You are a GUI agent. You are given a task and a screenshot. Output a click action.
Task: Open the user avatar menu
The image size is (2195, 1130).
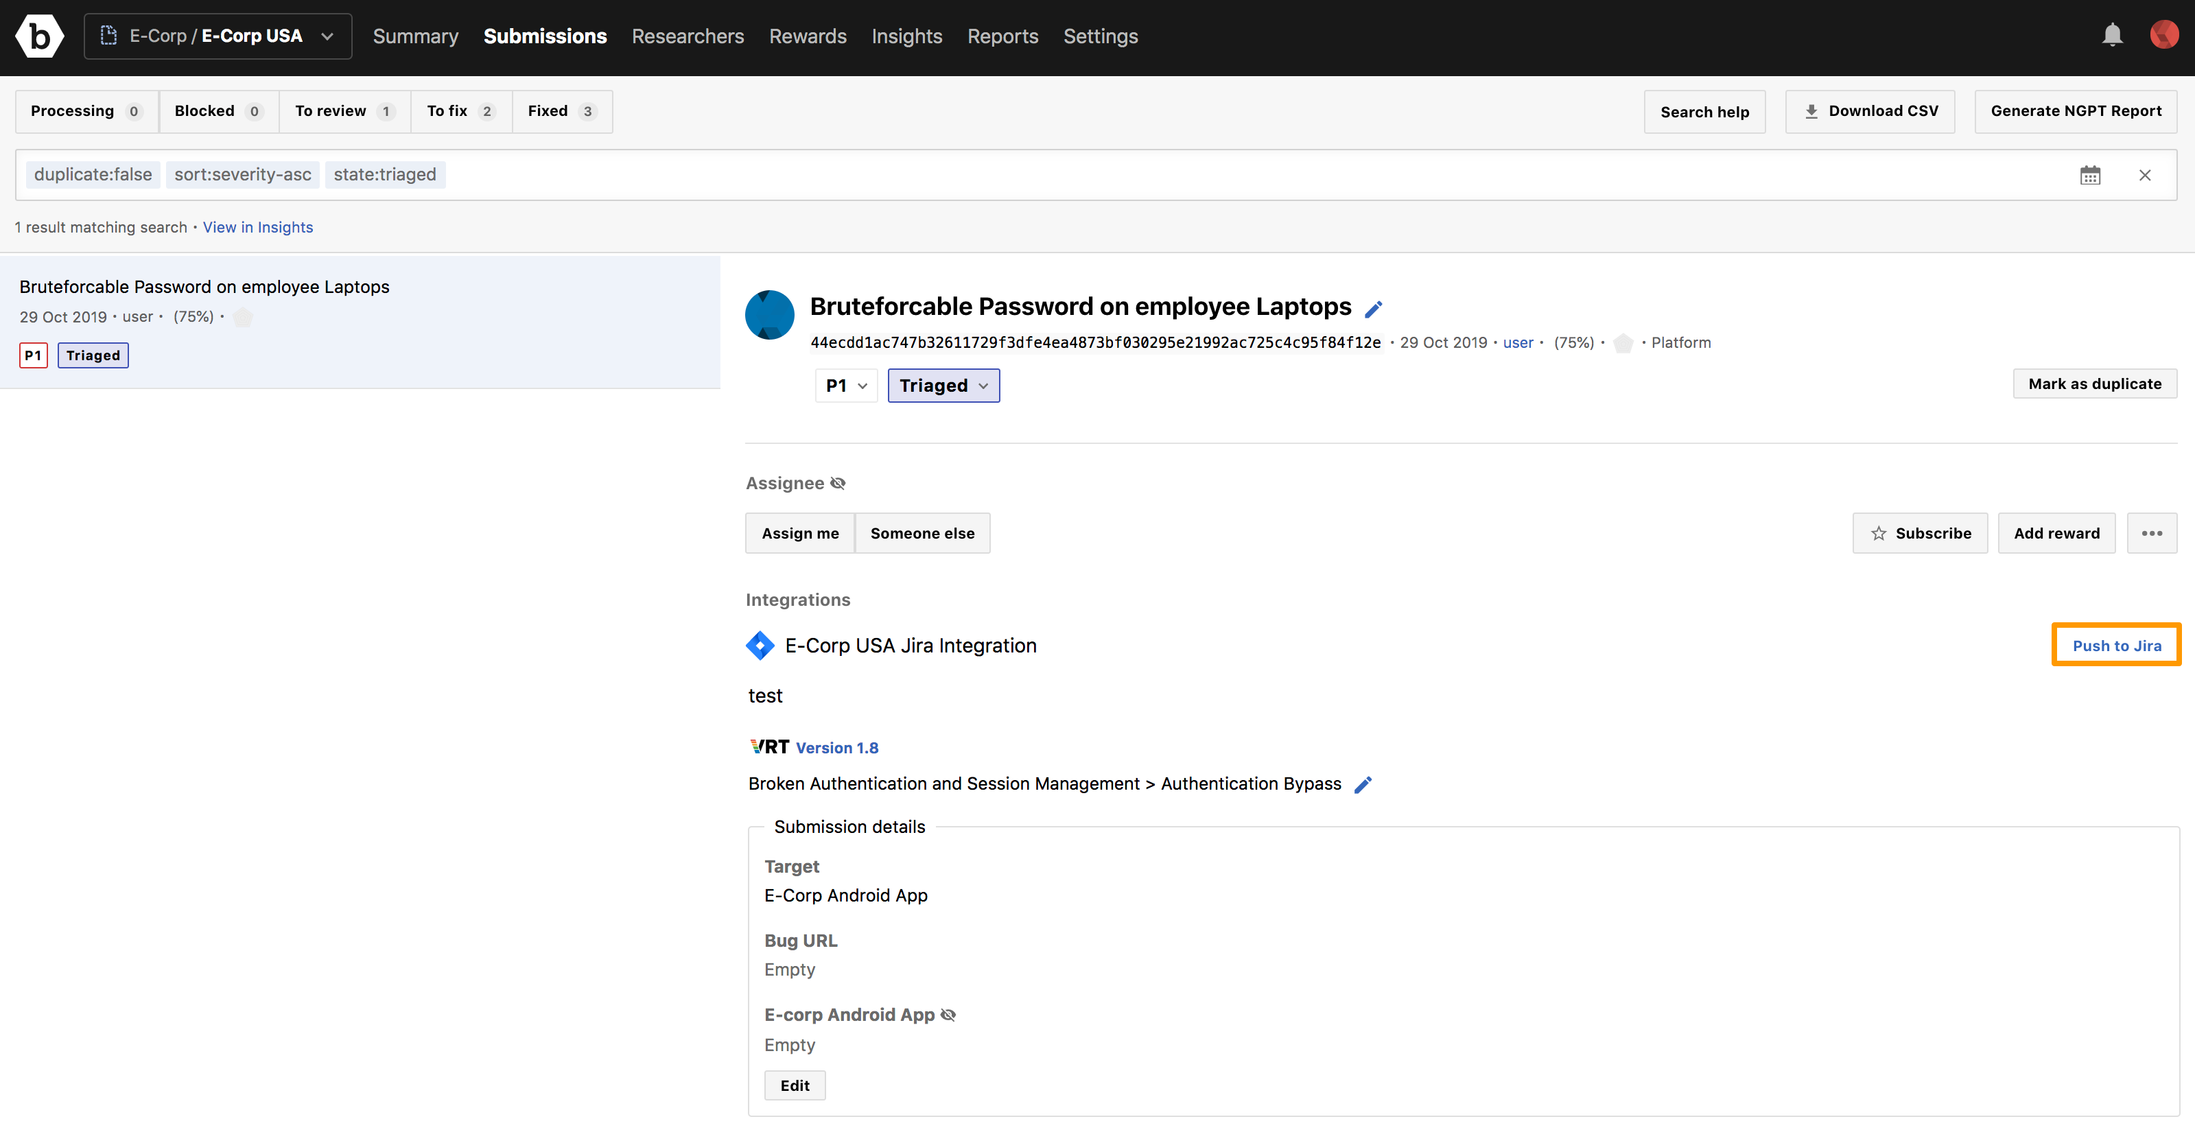(2164, 35)
